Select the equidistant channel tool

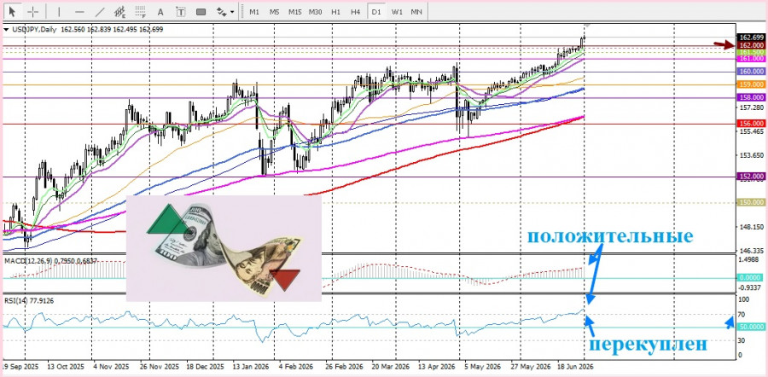[119, 11]
